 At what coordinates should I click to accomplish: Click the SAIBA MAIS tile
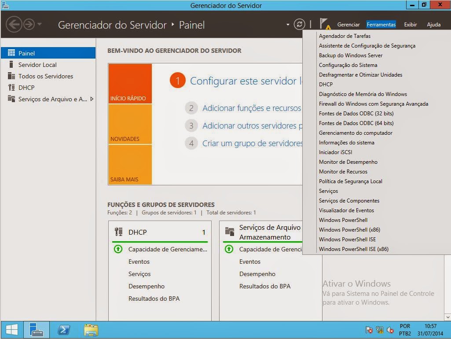(130, 164)
